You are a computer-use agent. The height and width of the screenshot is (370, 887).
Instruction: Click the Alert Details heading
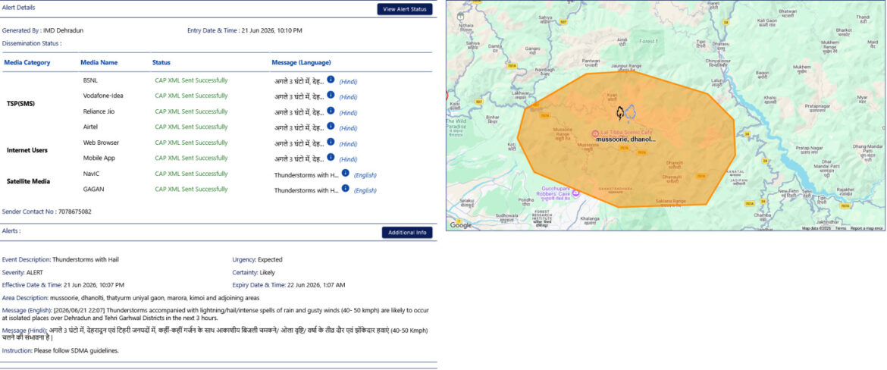pos(19,8)
